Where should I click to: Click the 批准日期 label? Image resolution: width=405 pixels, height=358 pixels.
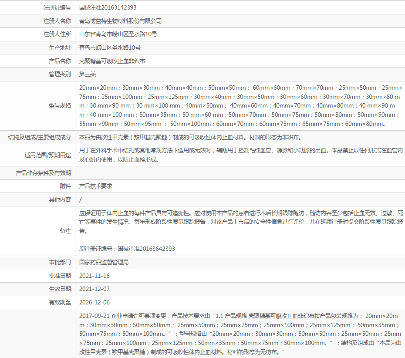60,276
